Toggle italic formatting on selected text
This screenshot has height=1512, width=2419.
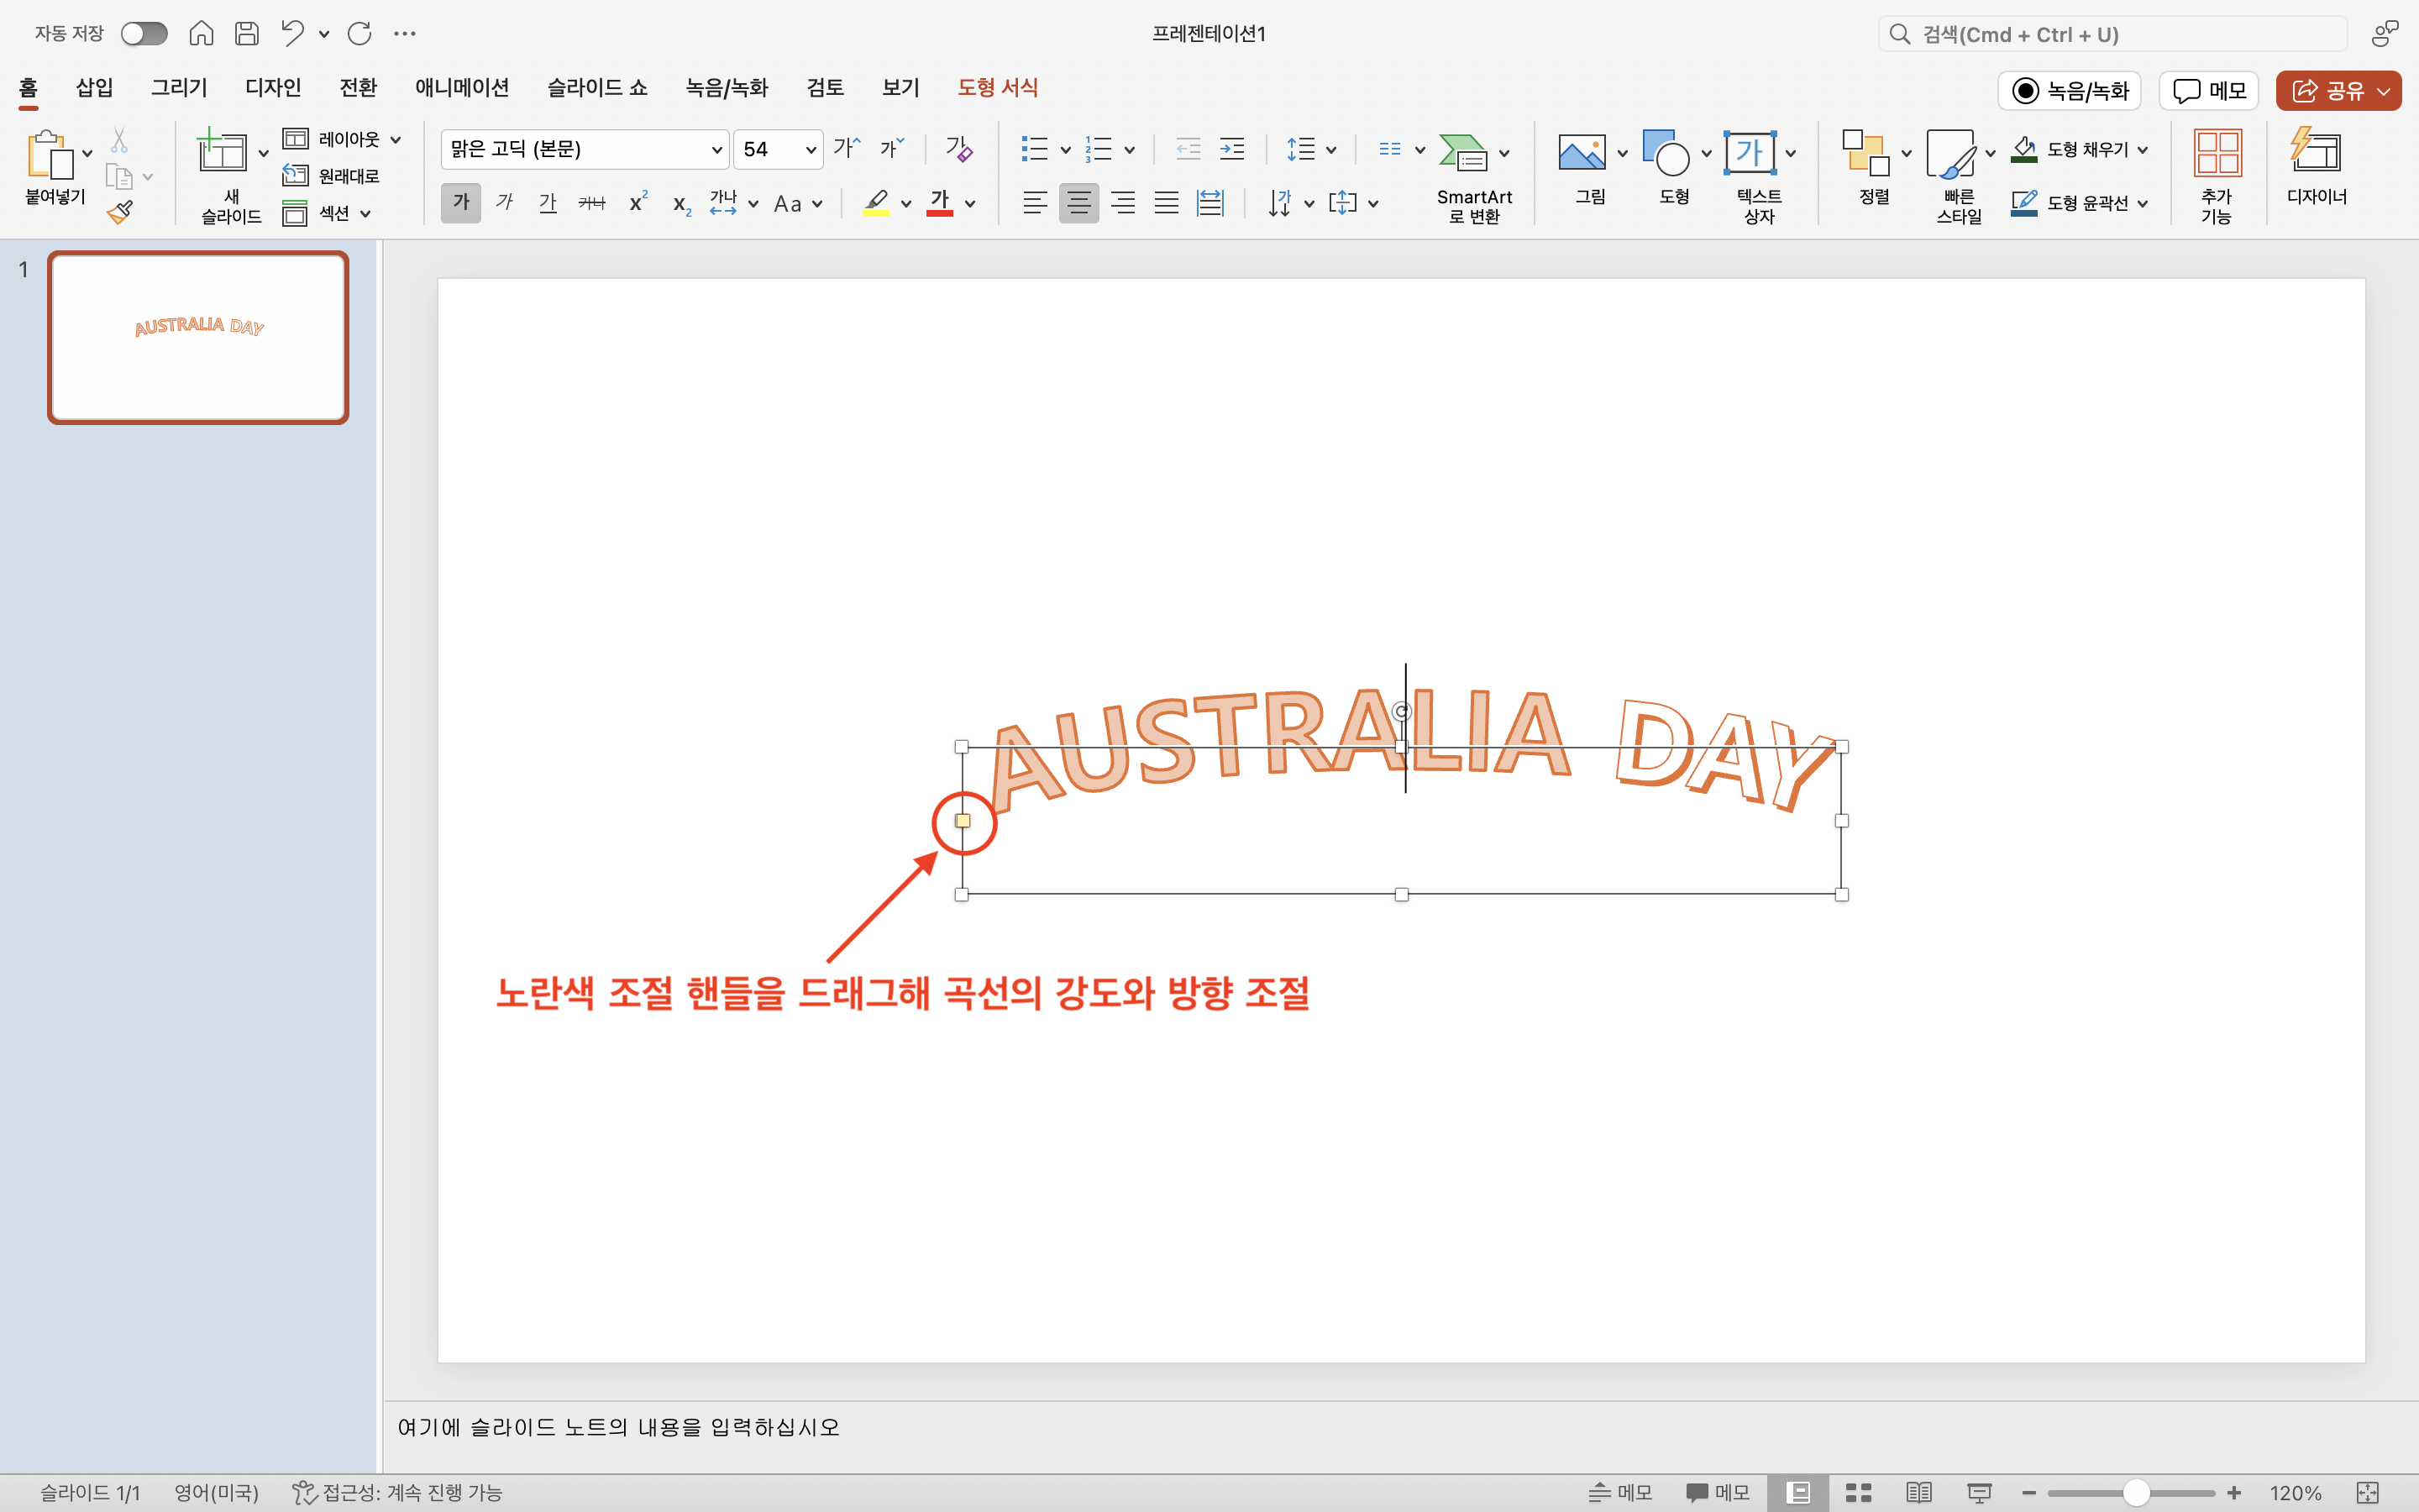(504, 203)
